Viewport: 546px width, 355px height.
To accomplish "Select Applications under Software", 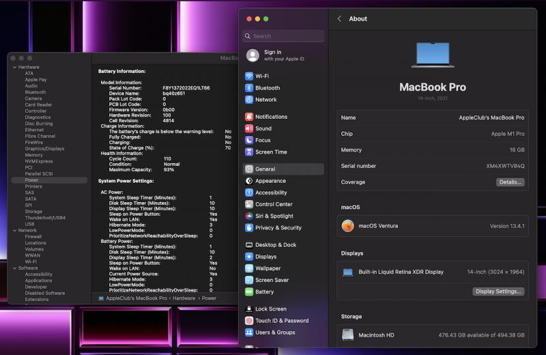I will point(38,281).
